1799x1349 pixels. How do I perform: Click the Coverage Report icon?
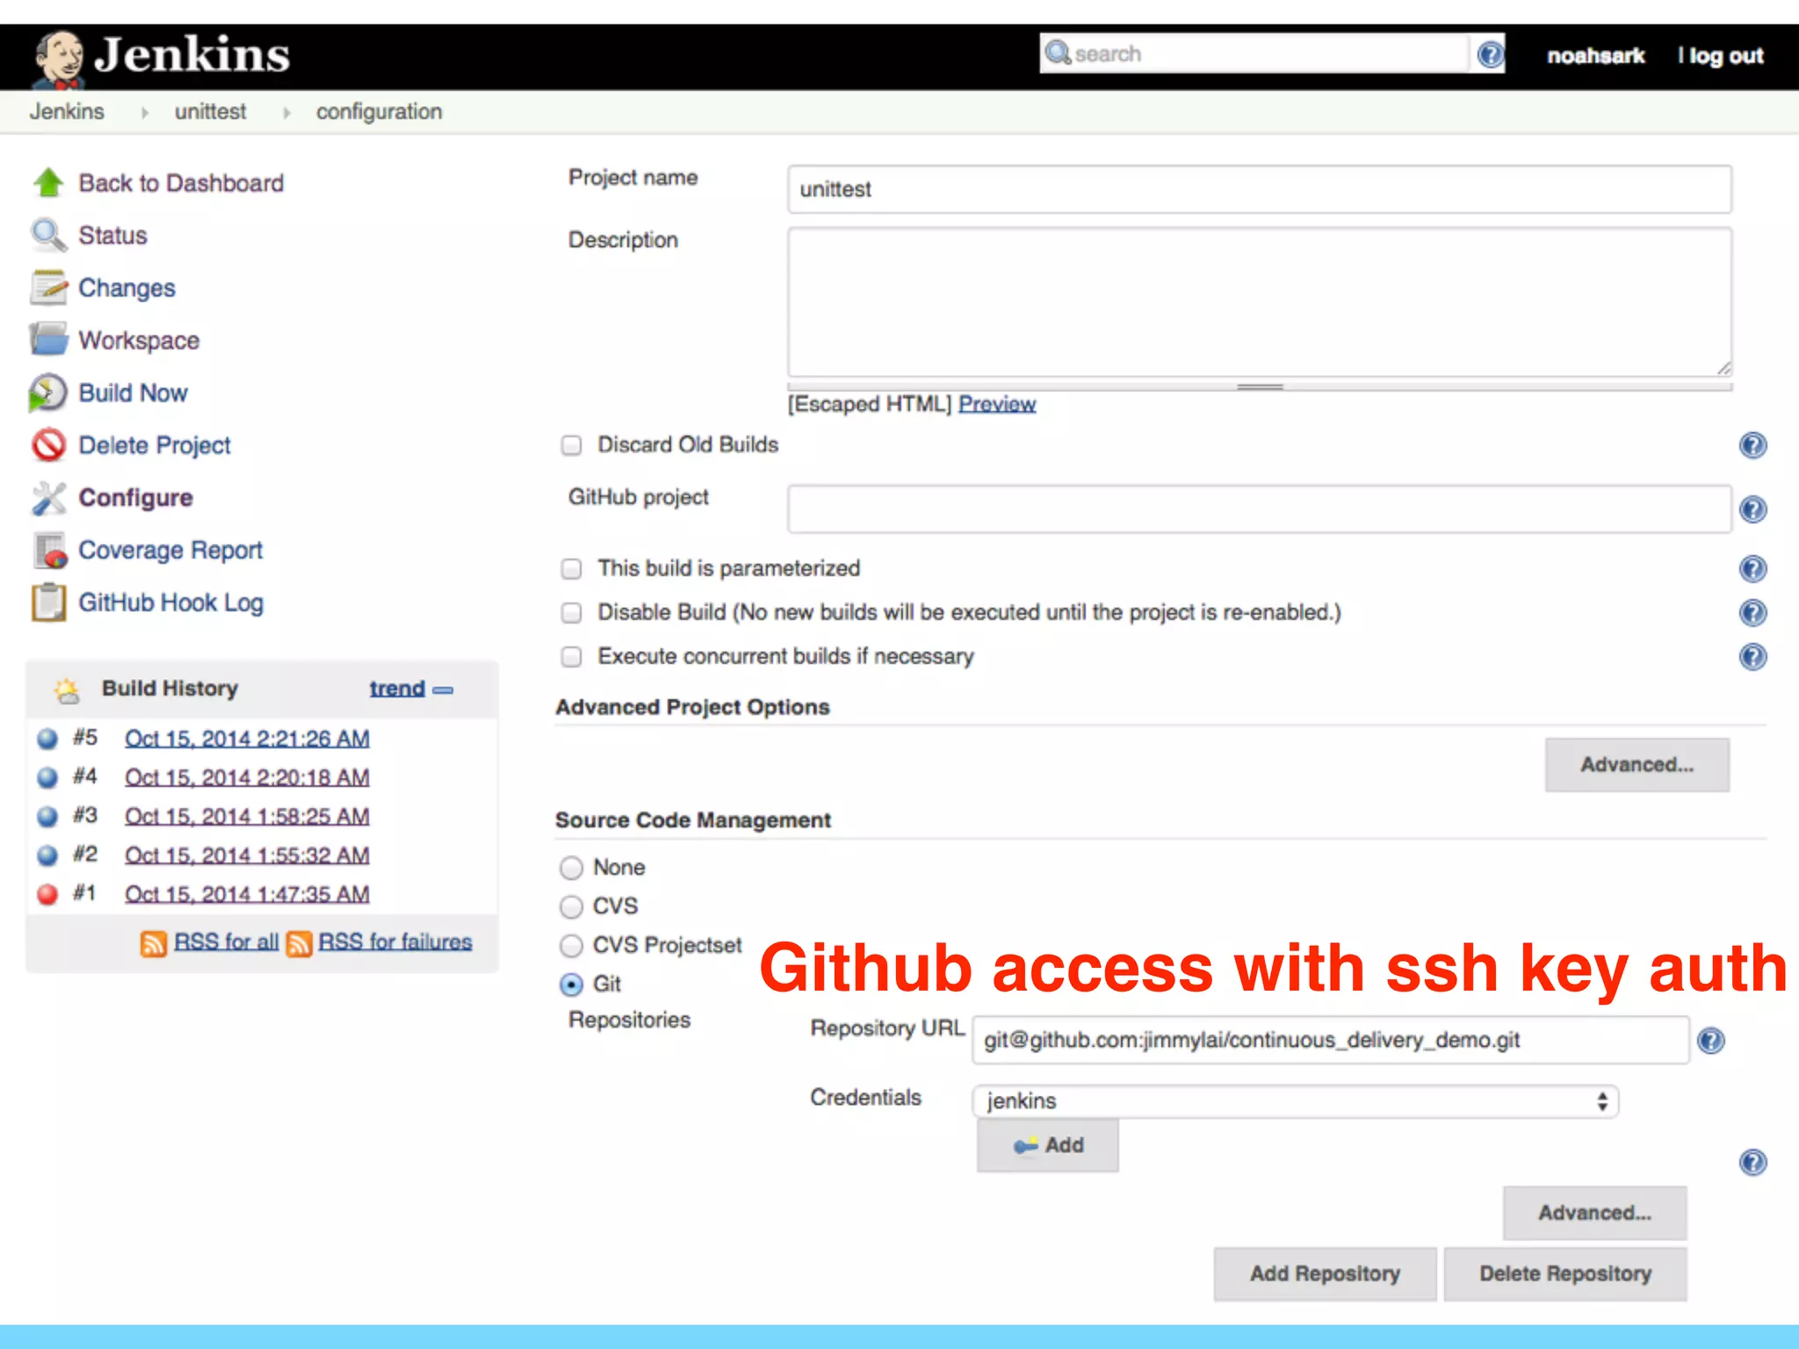[x=50, y=551]
